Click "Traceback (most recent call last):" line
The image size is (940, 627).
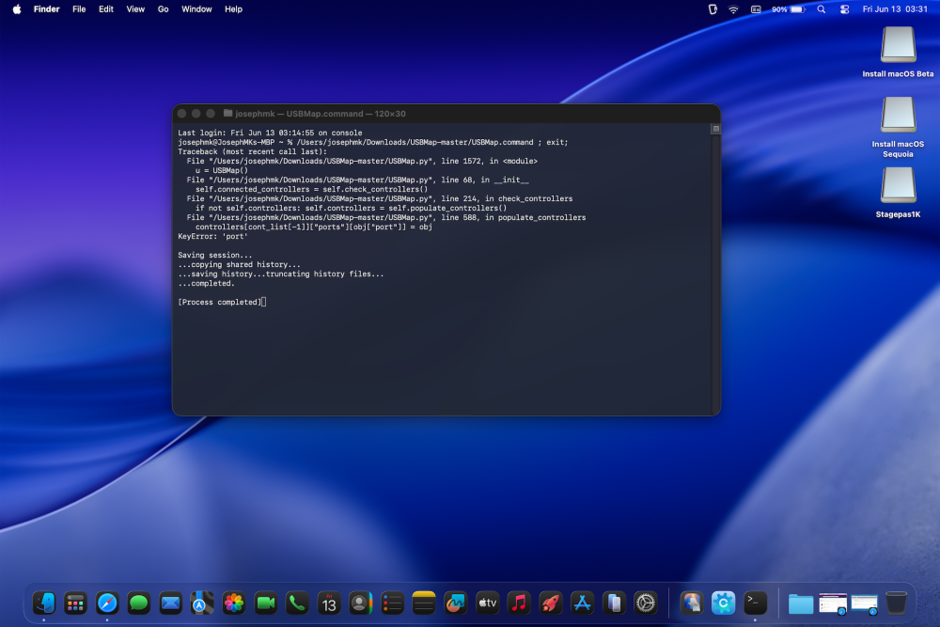click(x=252, y=151)
